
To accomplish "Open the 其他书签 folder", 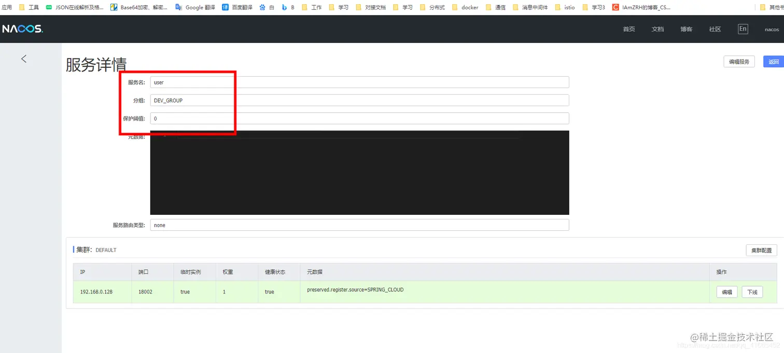I will click(x=772, y=7).
